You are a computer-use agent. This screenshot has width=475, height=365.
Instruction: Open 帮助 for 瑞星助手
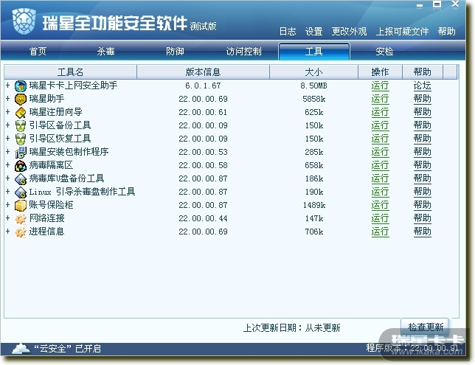[423, 99]
